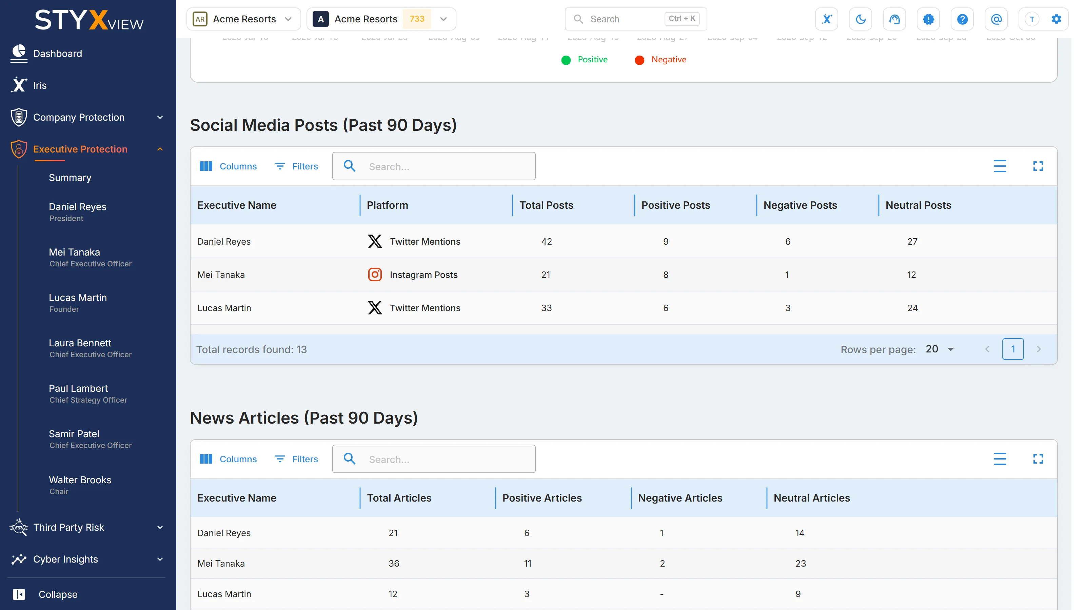Sort by Total Posts column header
Screen dimensions: 1085x610
click(546, 205)
